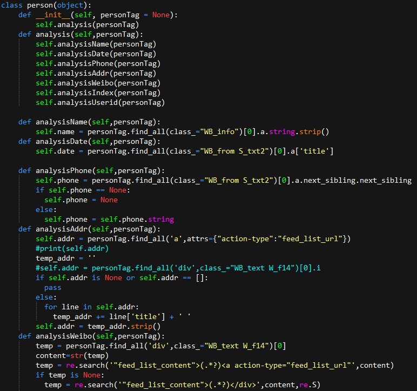Image resolution: width=417 pixels, height=391 pixels.
Task: Click the 'self.analysisWeibo(personTag)' call
Action: coord(98,83)
